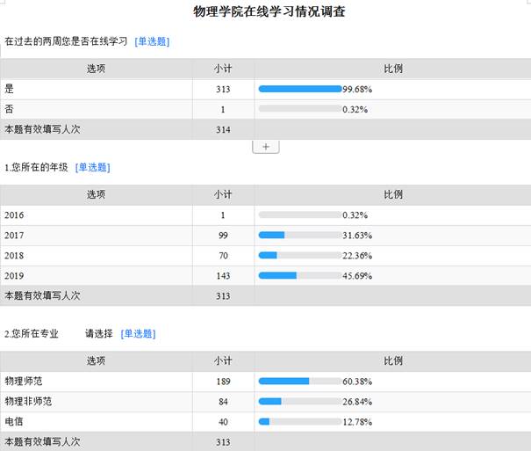Screen dimensions: 531x451
Task: Click the 12.78% progress bar for 电信
Action: 299,421
